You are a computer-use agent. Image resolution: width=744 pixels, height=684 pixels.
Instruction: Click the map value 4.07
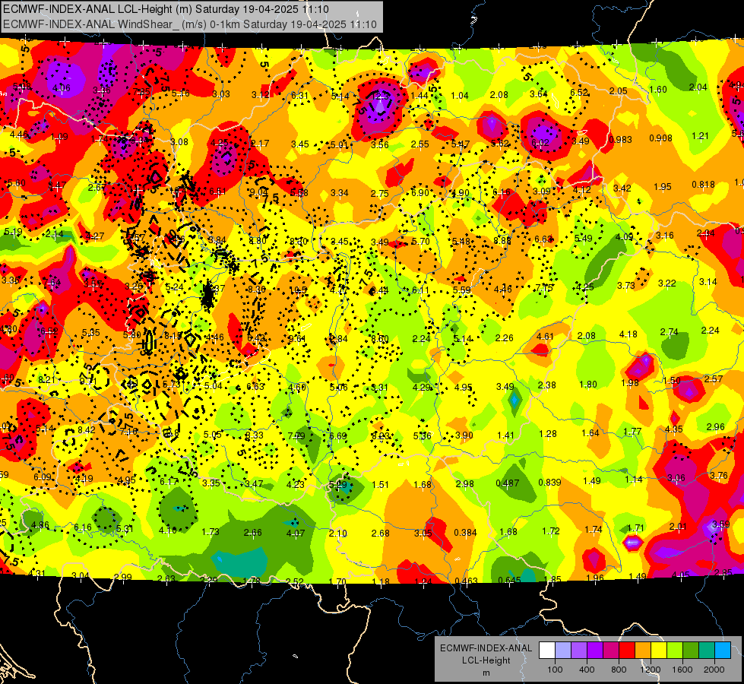pos(295,534)
